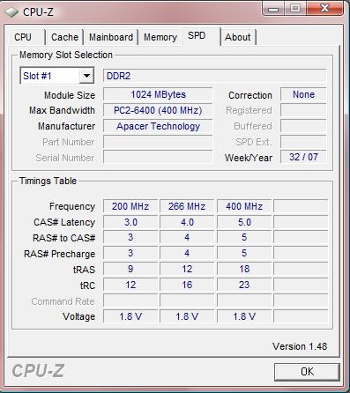Click the RAS# Precharge row label

[59, 254]
